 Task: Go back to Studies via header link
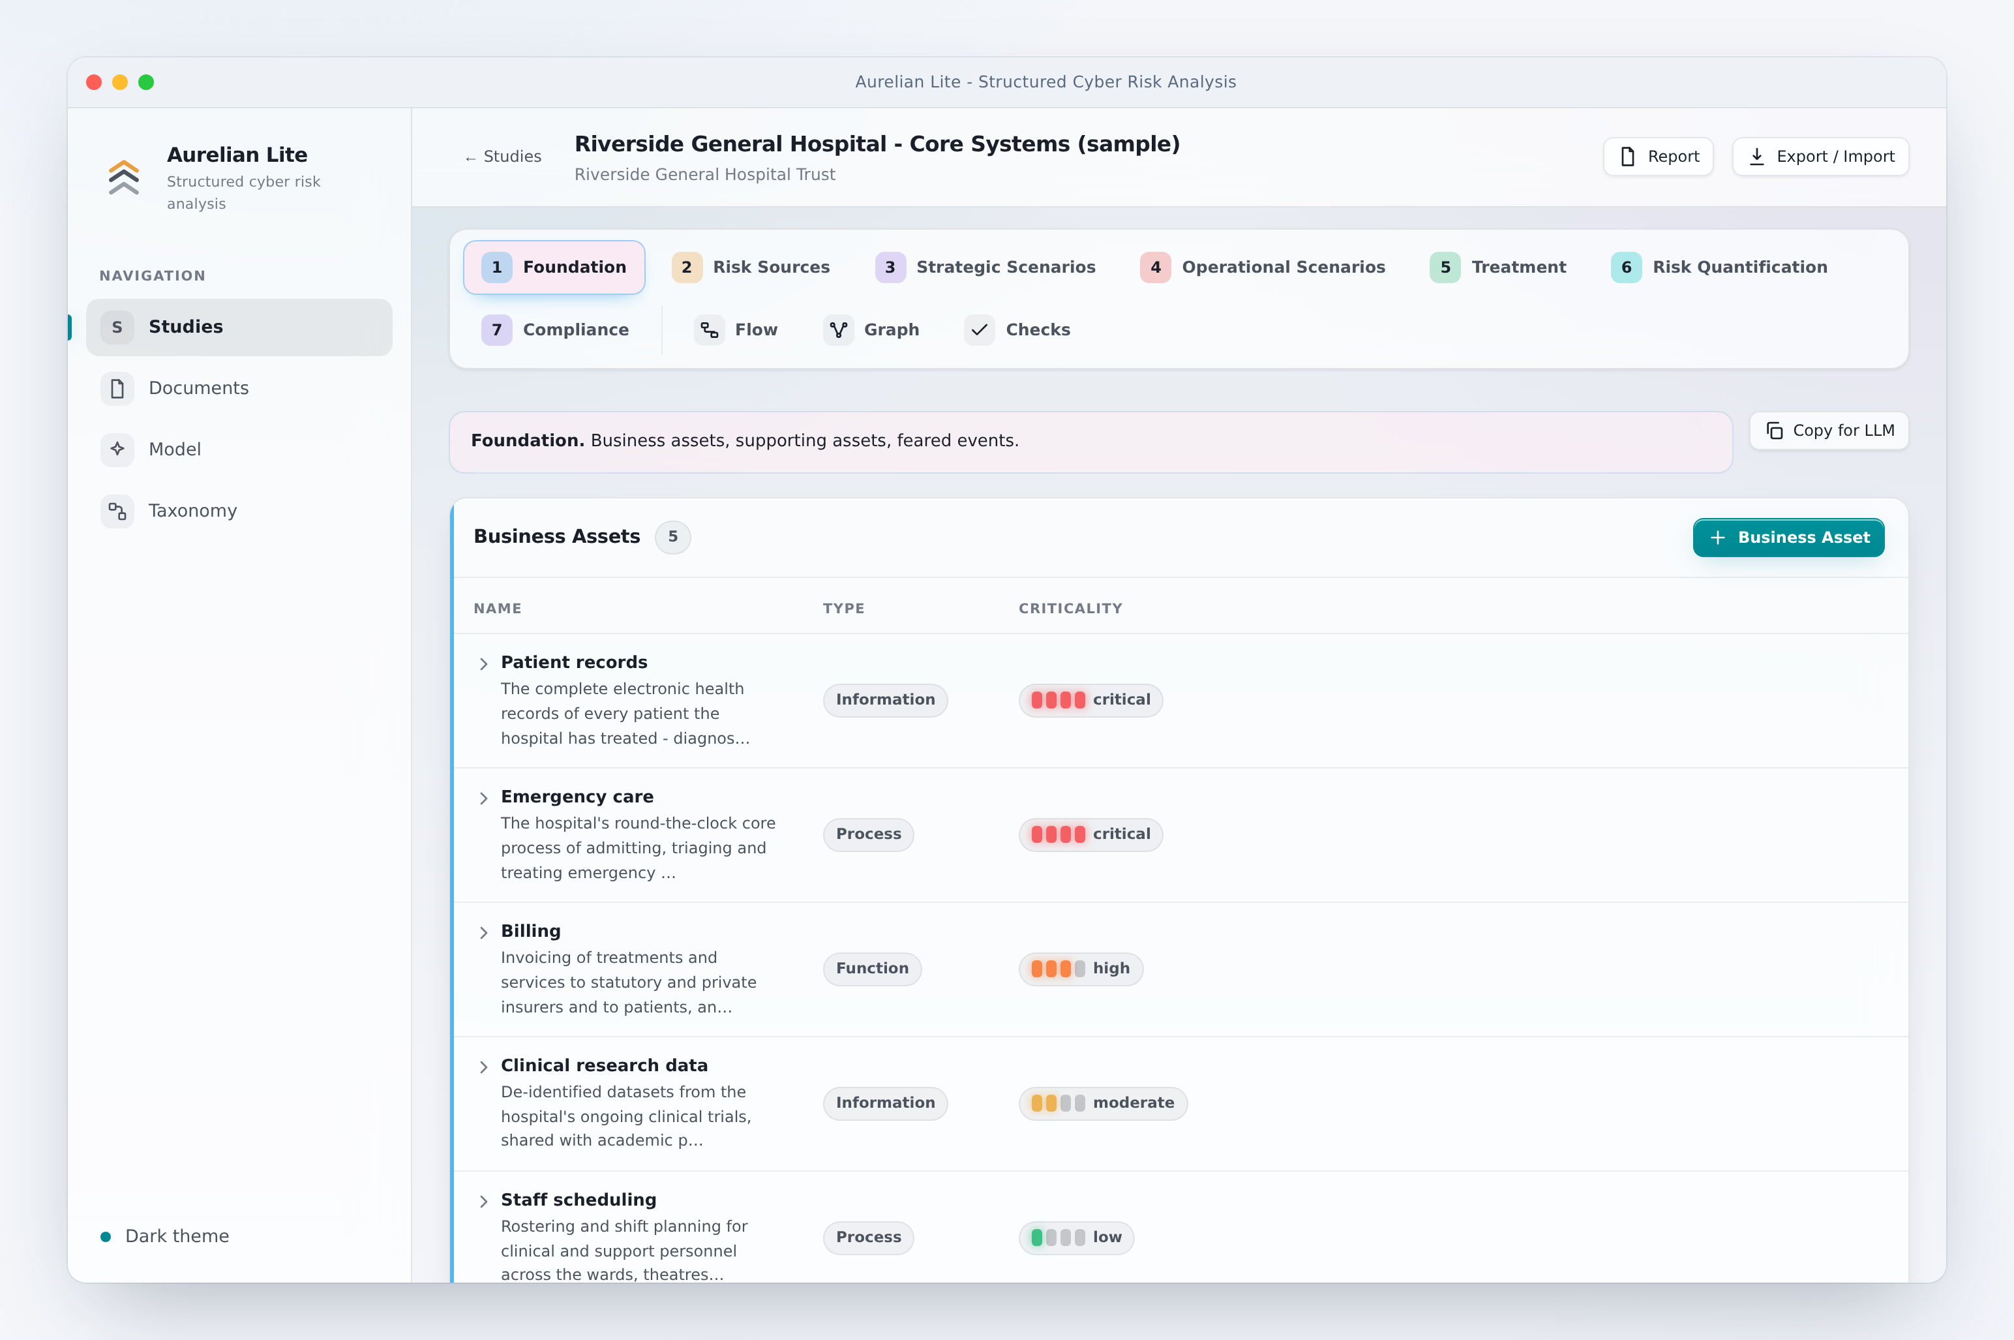[503, 157]
